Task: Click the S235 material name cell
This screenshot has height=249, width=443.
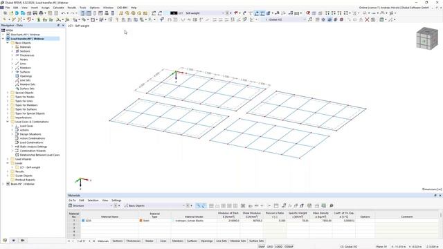Action: 109,221
